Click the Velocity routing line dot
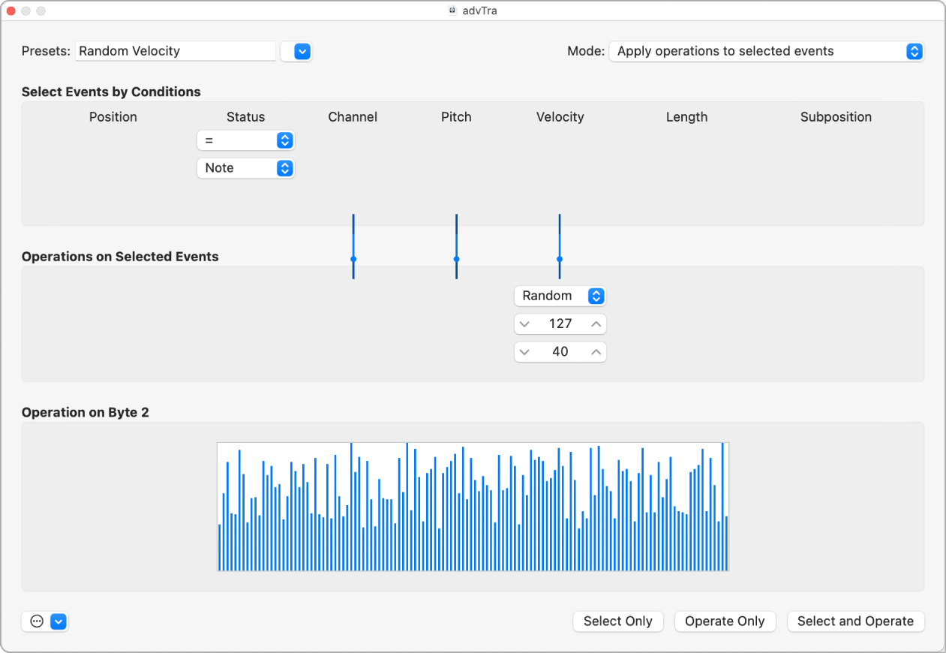The height and width of the screenshot is (653, 946). (560, 259)
